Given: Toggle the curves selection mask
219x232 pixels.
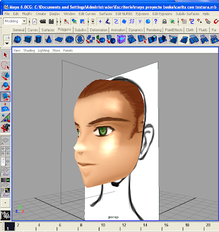Looking at the screenshot, I should pyautogui.click(x=116, y=21).
